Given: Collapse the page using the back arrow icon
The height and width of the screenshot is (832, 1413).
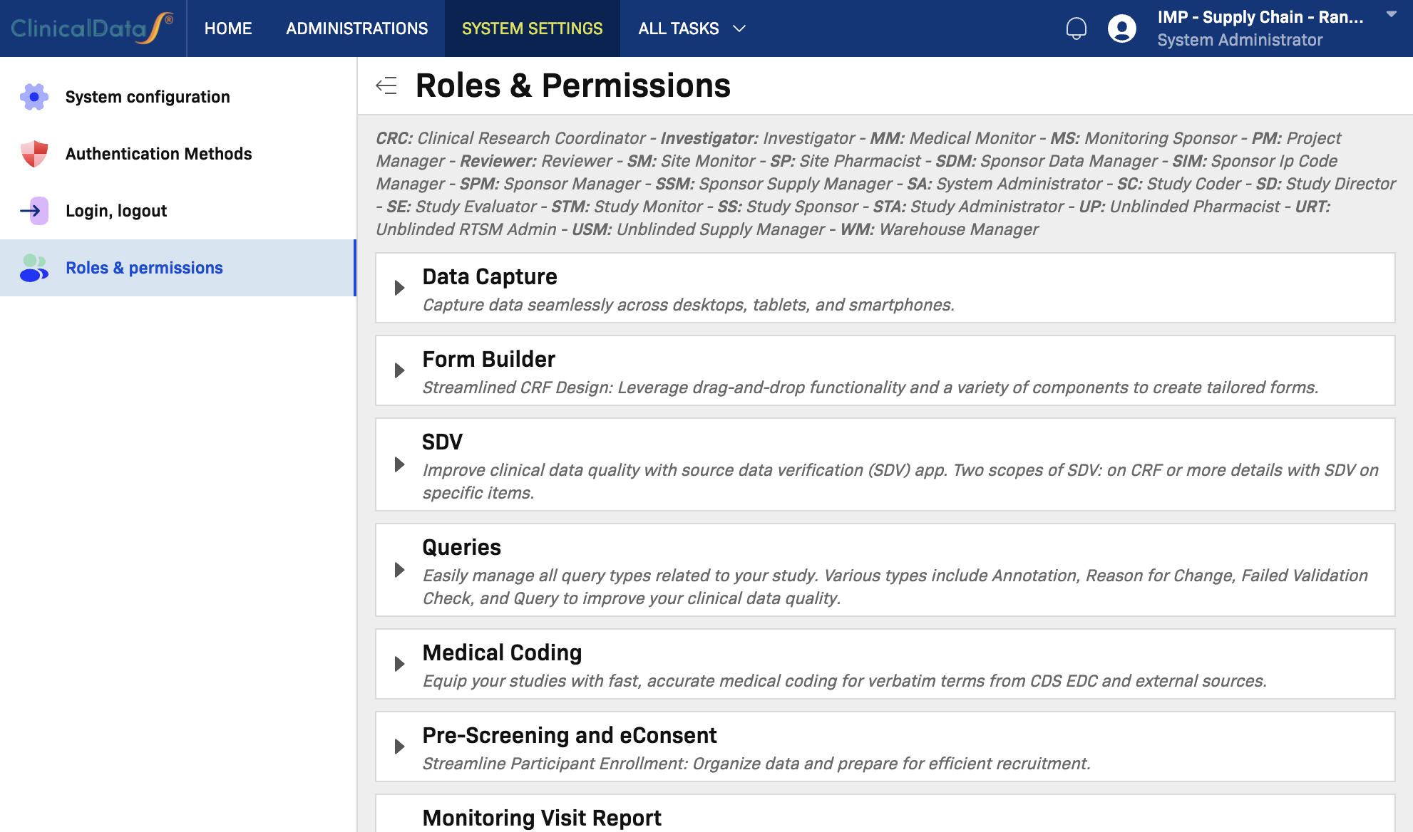Looking at the screenshot, I should [x=386, y=85].
